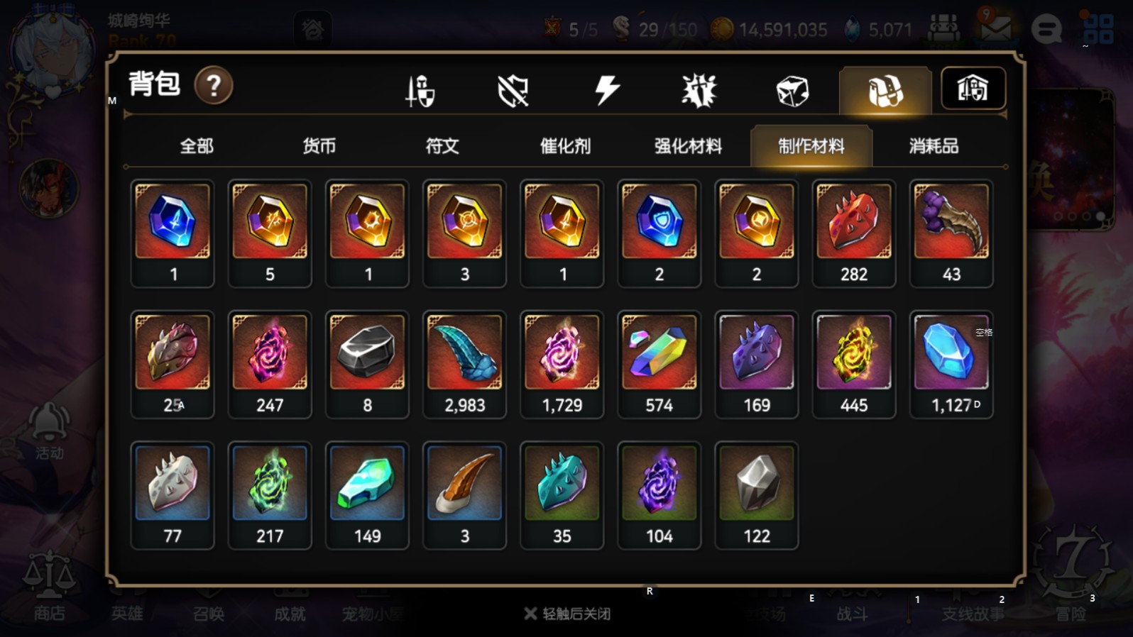The width and height of the screenshot is (1133, 637).
Task: Select the green swirl item with 217
Action: coord(270,496)
